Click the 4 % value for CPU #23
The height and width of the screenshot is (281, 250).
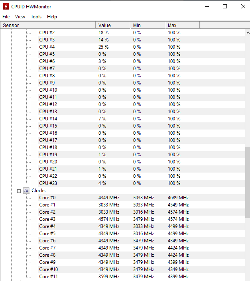[x=102, y=183]
